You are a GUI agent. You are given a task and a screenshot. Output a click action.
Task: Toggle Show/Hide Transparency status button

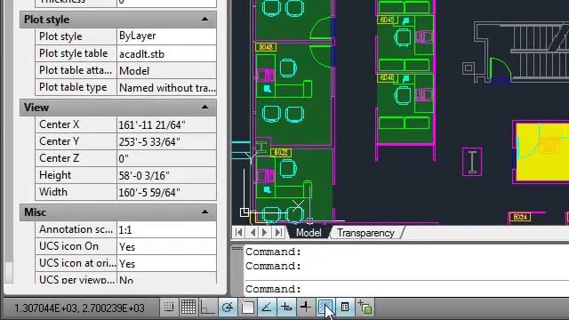coord(325,308)
